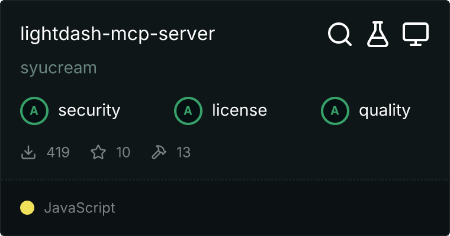Click the license grade A badge

click(188, 110)
